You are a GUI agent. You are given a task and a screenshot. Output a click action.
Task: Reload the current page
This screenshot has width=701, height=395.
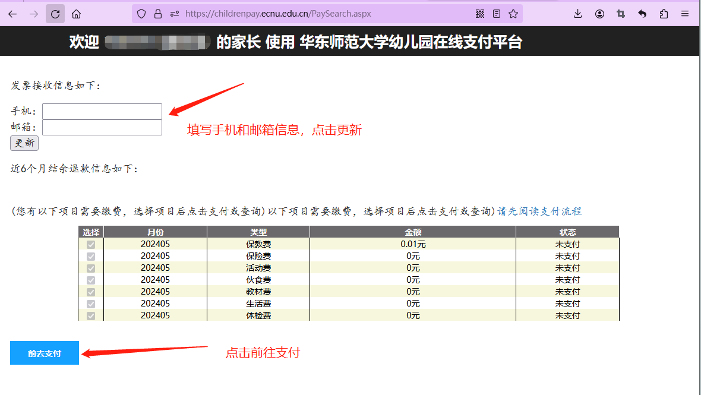coord(55,14)
